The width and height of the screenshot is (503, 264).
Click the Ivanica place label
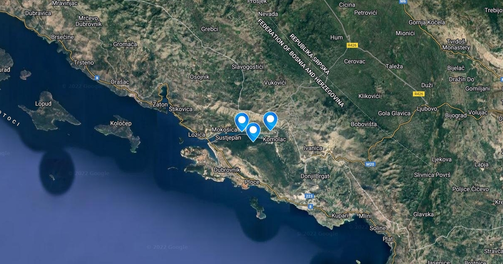pyautogui.click(x=313, y=148)
